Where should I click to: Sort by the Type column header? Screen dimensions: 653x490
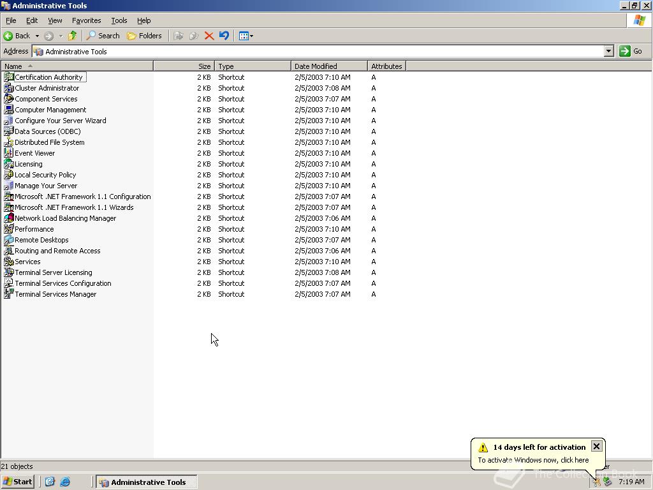[253, 66]
